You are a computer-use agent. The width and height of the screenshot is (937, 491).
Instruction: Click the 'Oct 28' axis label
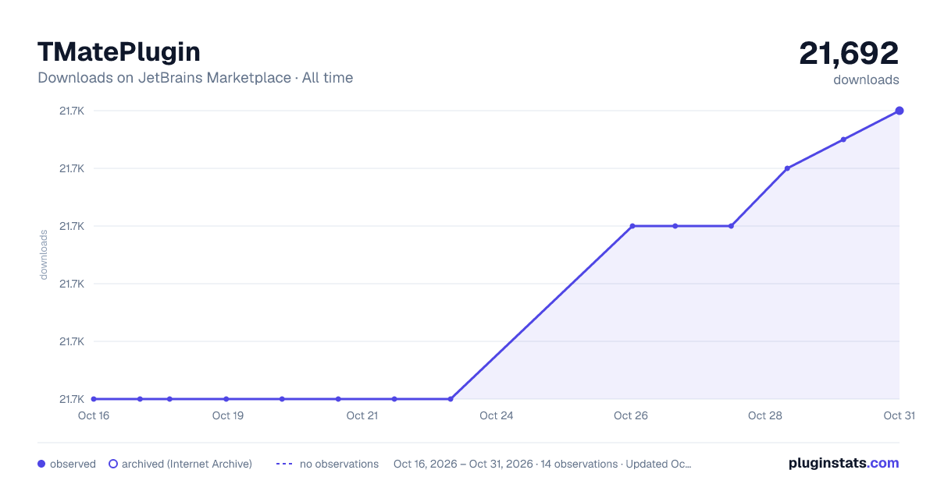pos(765,415)
